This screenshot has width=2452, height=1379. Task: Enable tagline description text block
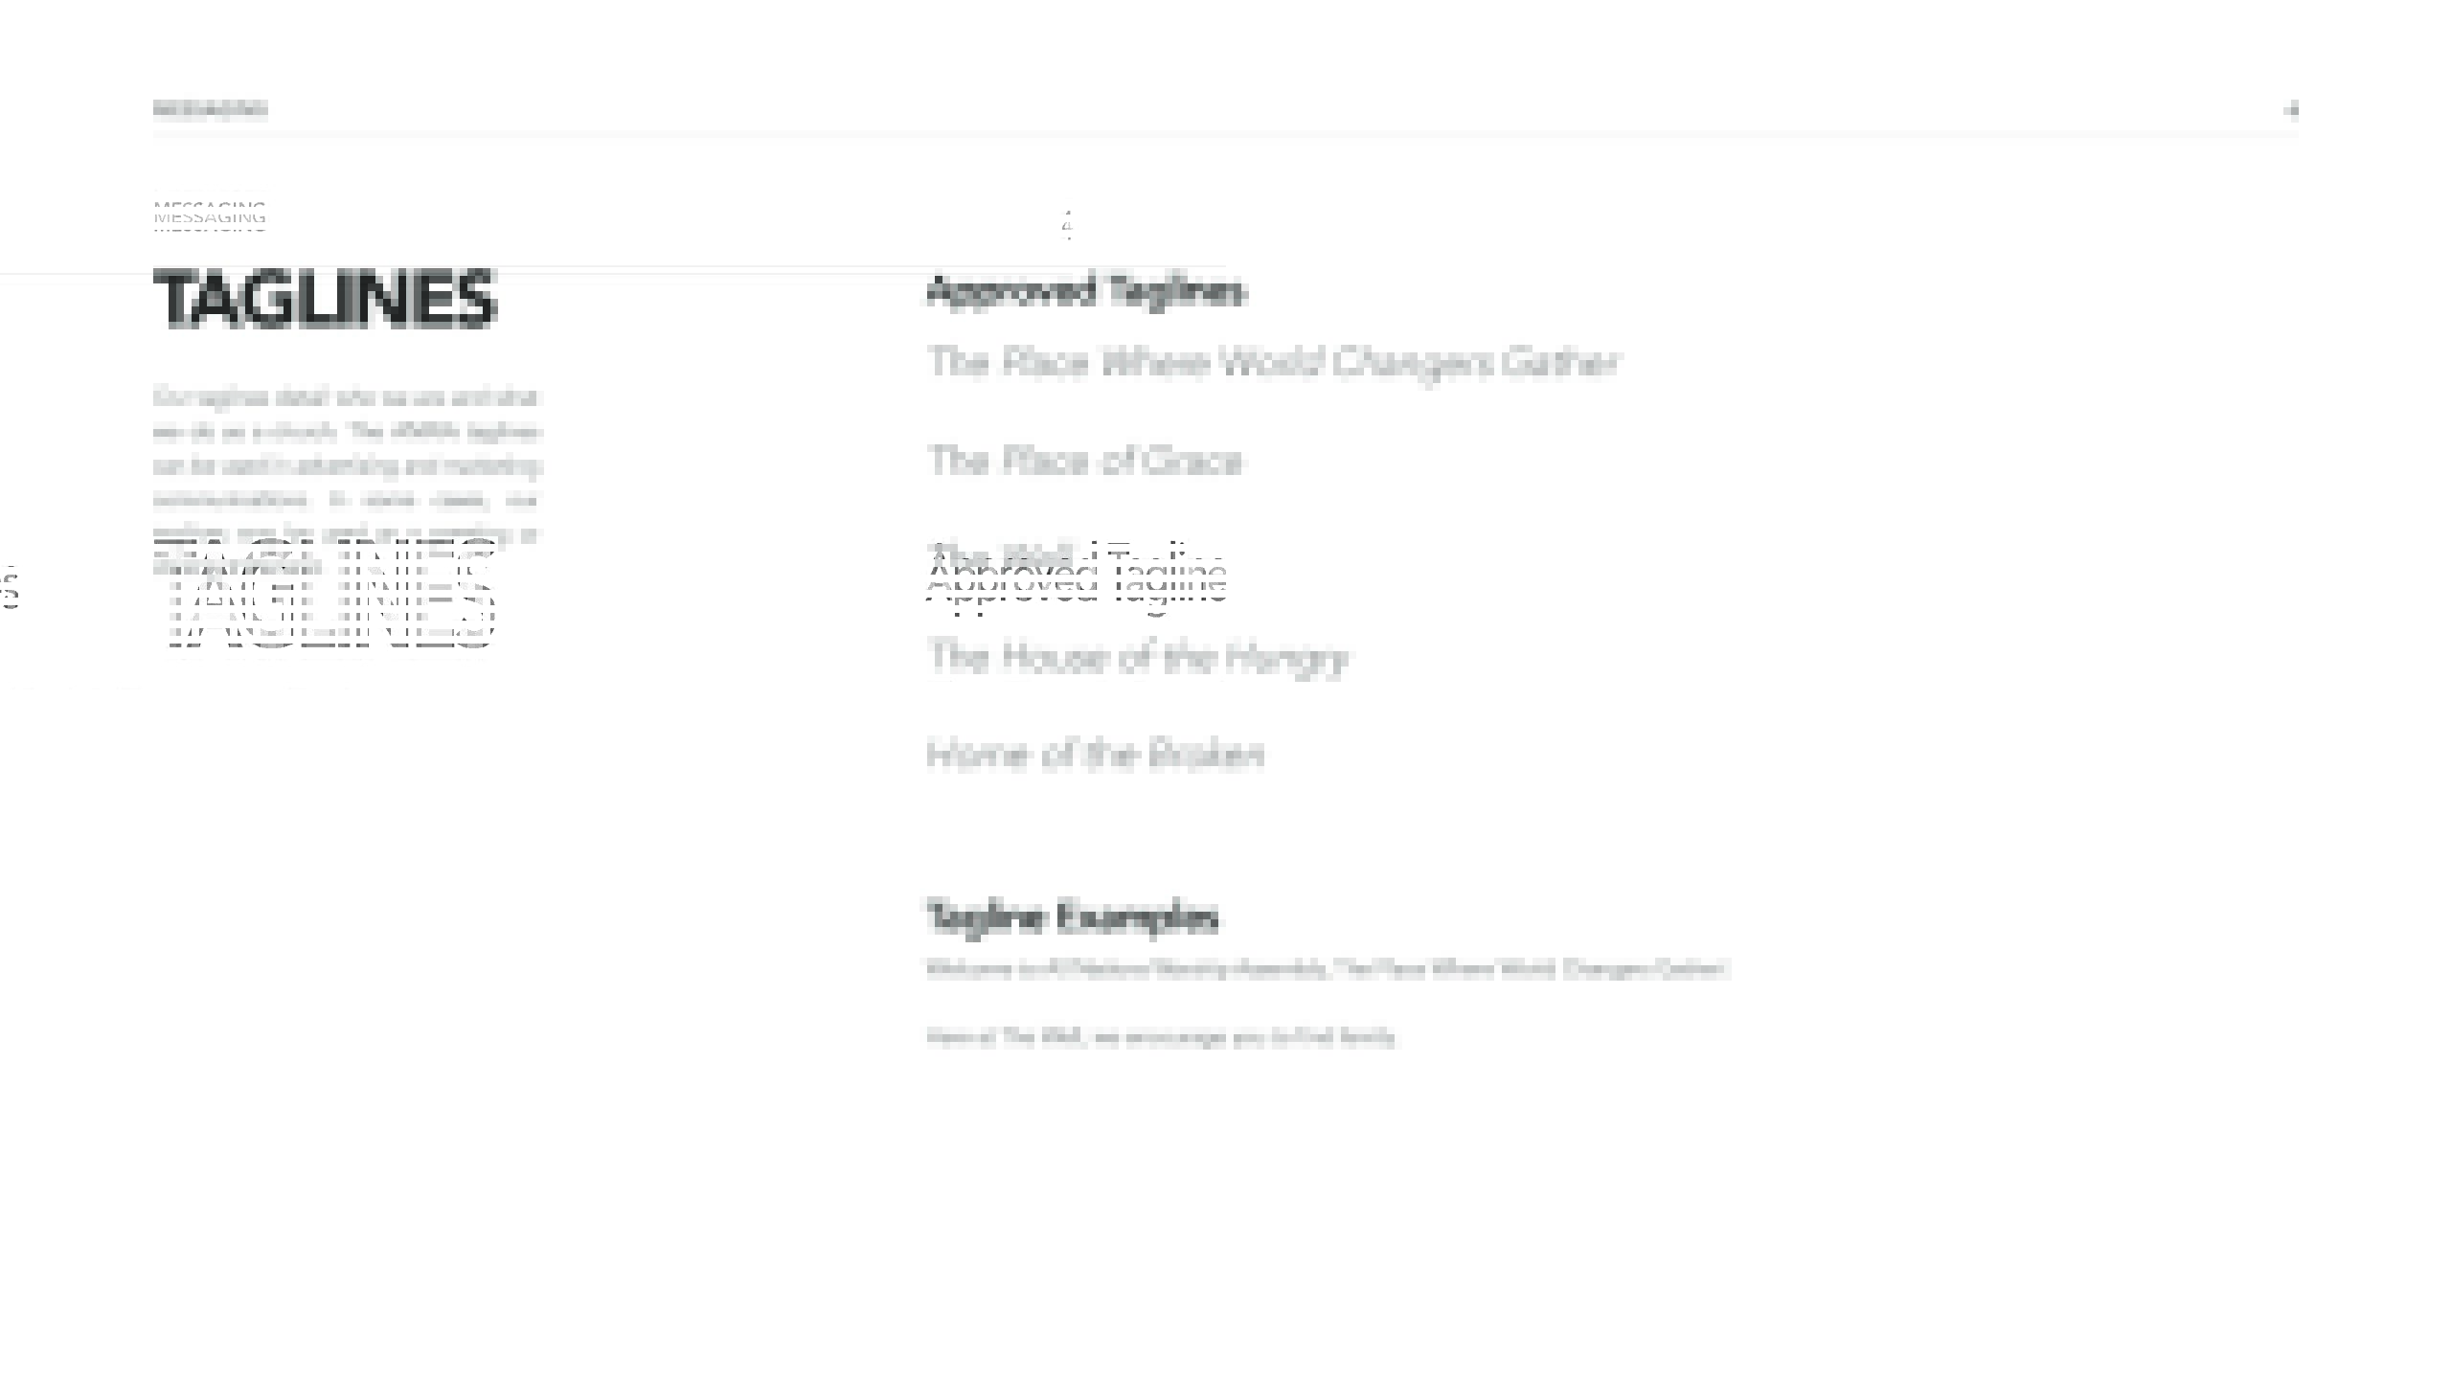point(345,482)
